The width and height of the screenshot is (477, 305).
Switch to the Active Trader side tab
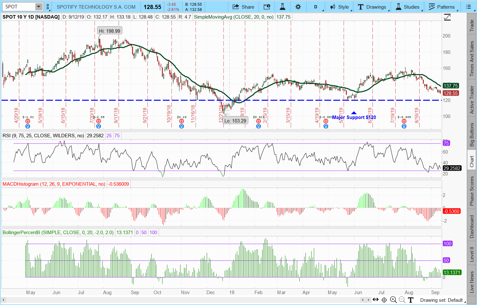coord(472,99)
